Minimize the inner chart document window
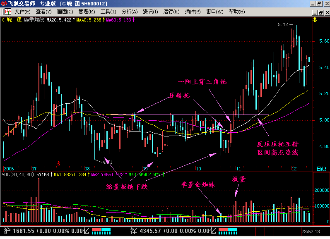 (x=311, y=12)
